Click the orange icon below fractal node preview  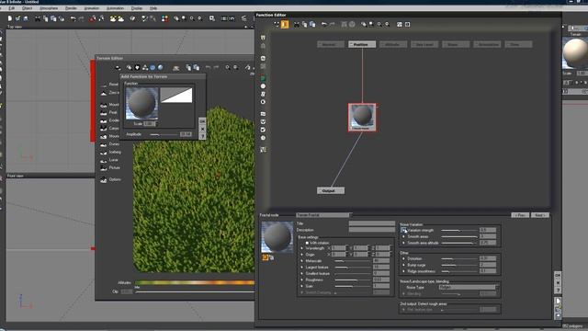[x=266, y=257]
